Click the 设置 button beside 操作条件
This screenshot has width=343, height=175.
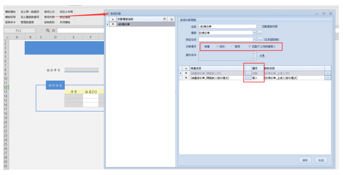tap(262, 56)
